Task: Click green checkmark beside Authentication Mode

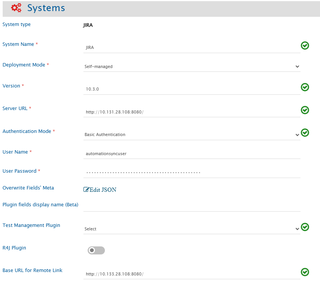Action: pyautogui.click(x=305, y=133)
